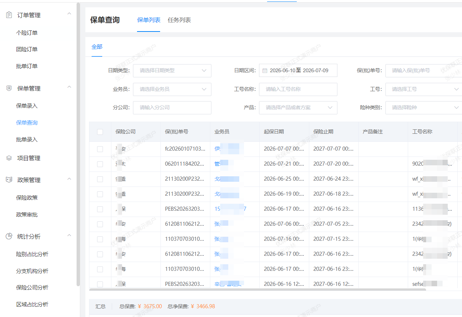The image size is (462, 317).
Task: Open 区域占比分析 report
Action: point(32,305)
